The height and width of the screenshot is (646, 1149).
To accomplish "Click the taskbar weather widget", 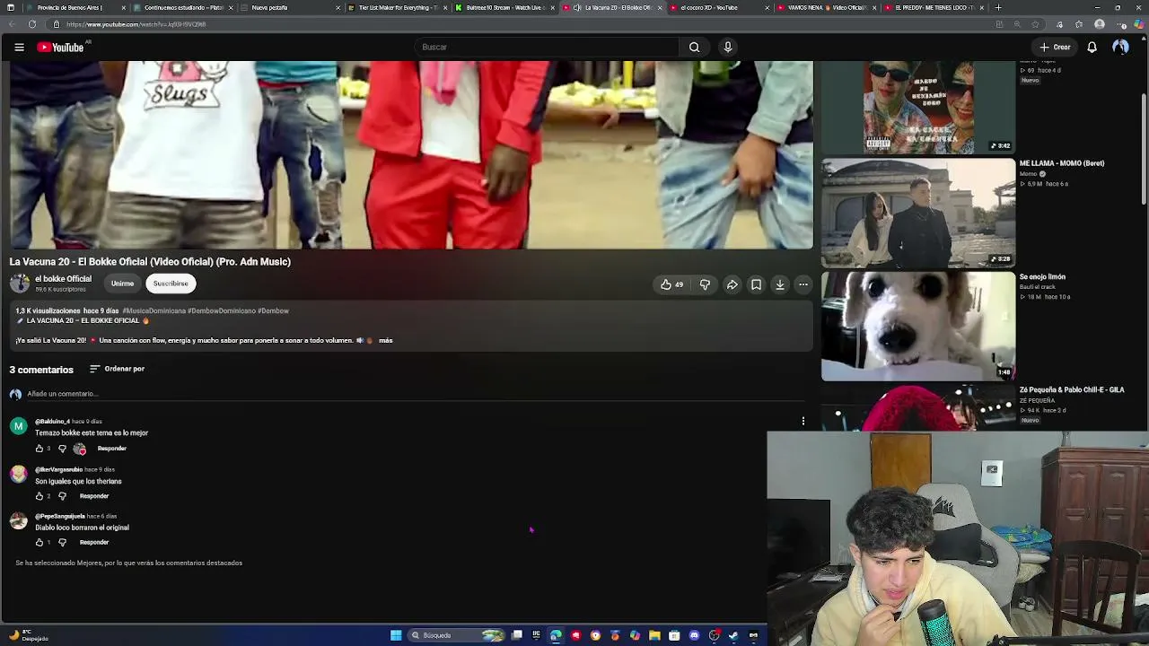I will pos(27,635).
